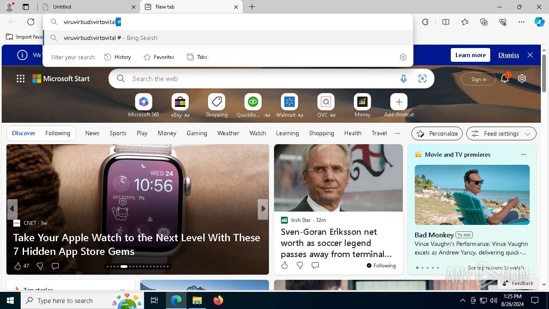This screenshot has height=309, width=549.
Task: Start voice search with microphone icon
Action: [403, 79]
